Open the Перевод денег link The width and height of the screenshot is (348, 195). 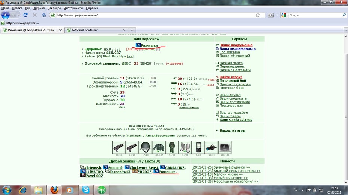(232, 66)
